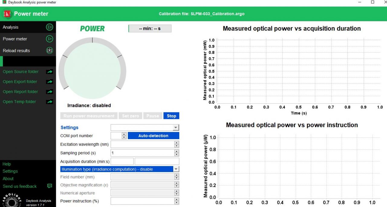Image resolution: width=387 pixels, height=207 pixels.
Task: Increment the Sampling period with its up arrow
Action: (x=176, y=151)
